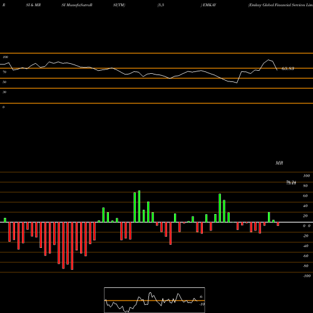Click the 40 label on MR axis
This screenshot has height=313, width=313.
coord(305,206)
